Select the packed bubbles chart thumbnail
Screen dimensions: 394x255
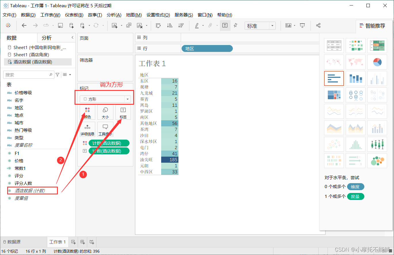pos(377,161)
